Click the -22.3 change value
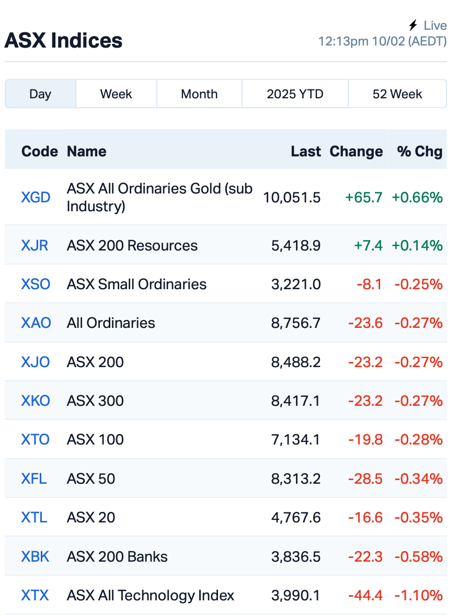Image resolution: width=458 pixels, height=615 pixels. 365,556
